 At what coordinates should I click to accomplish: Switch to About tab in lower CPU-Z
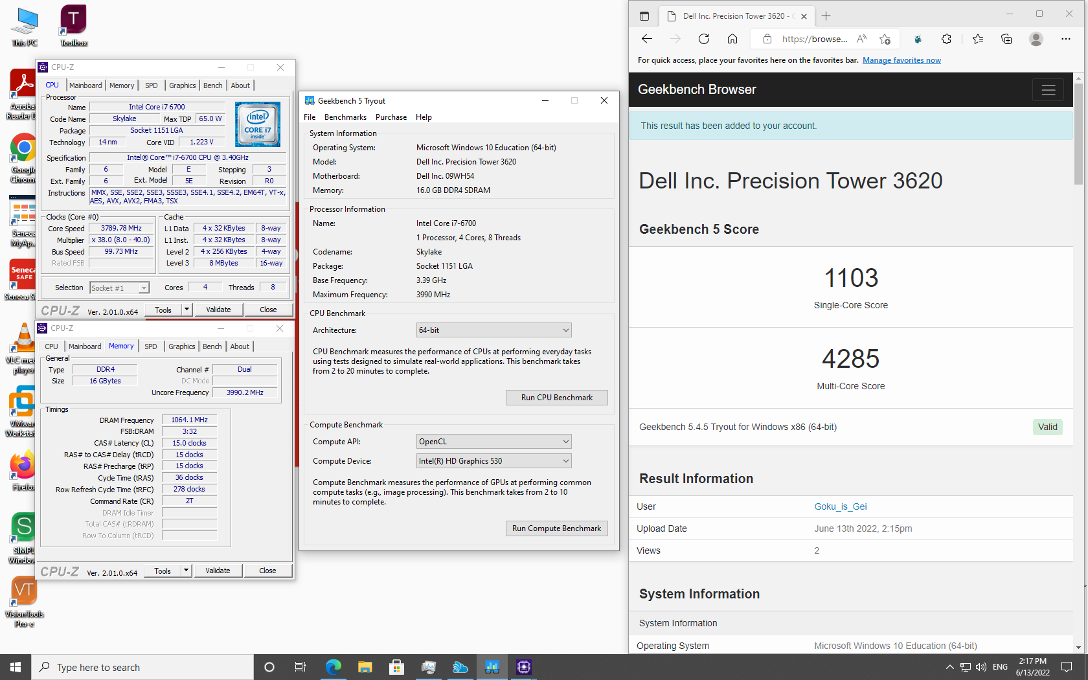point(240,346)
